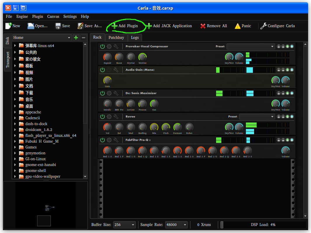The image size is (311, 233).
Task: Toggle the Rovee plugin power button
Action: click(x=102, y=117)
